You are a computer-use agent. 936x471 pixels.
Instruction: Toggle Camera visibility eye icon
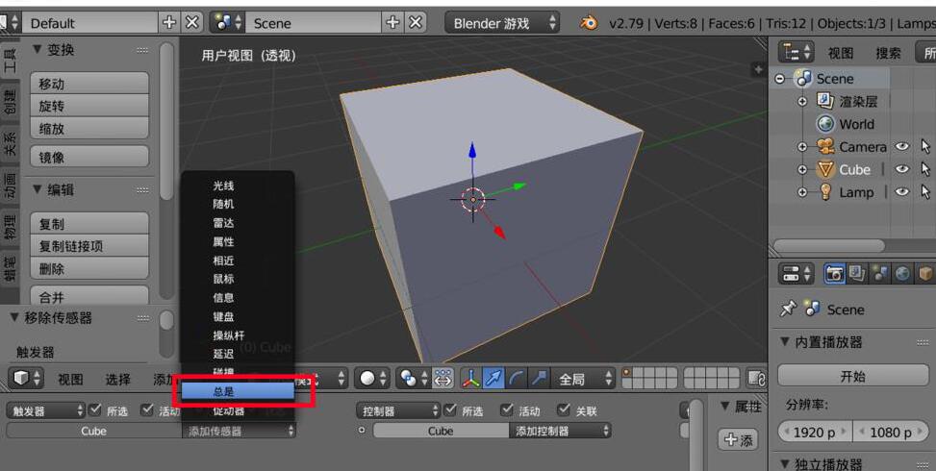pos(901,147)
